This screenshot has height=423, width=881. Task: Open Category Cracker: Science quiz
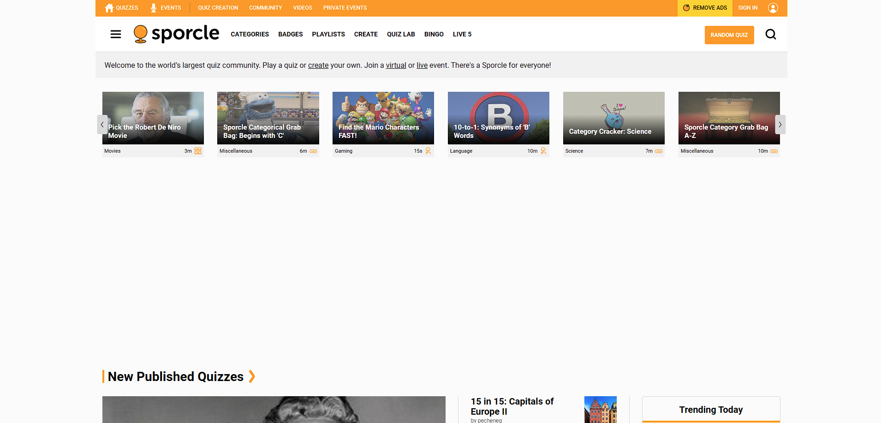pyautogui.click(x=614, y=118)
